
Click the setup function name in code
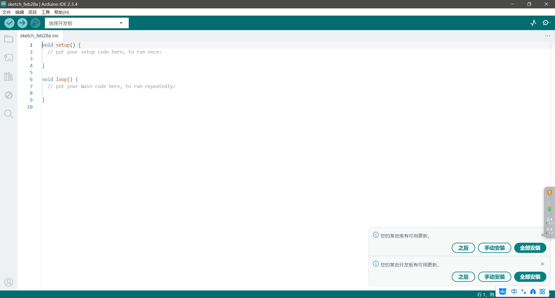[63, 45]
